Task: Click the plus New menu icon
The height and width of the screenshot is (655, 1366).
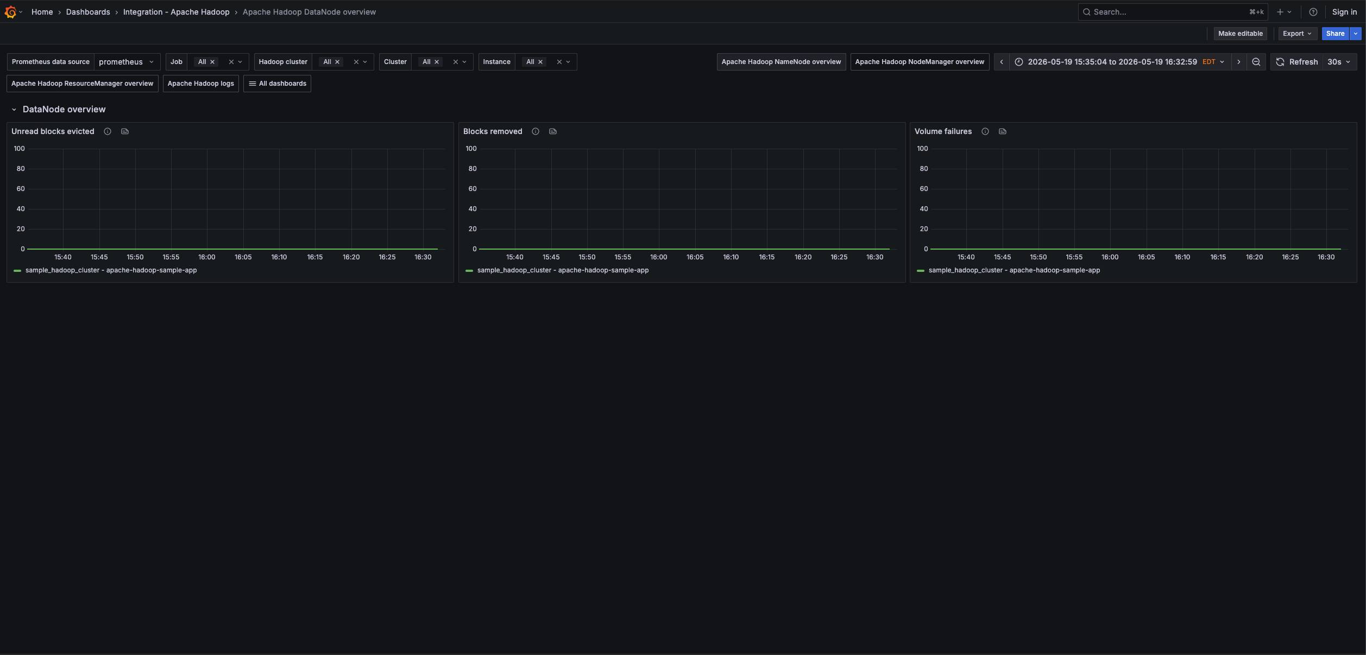Action: coord(1280,12)
